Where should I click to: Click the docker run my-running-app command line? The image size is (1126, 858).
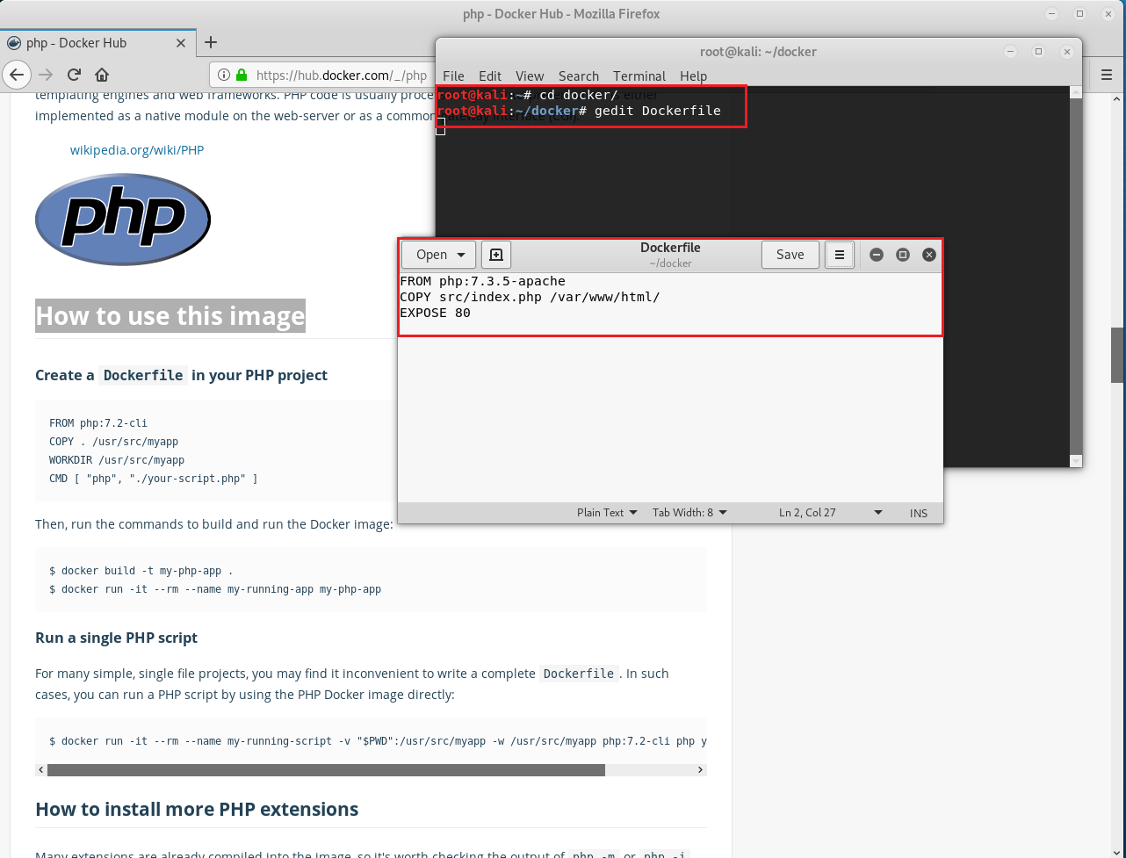(x=215, y=589)
